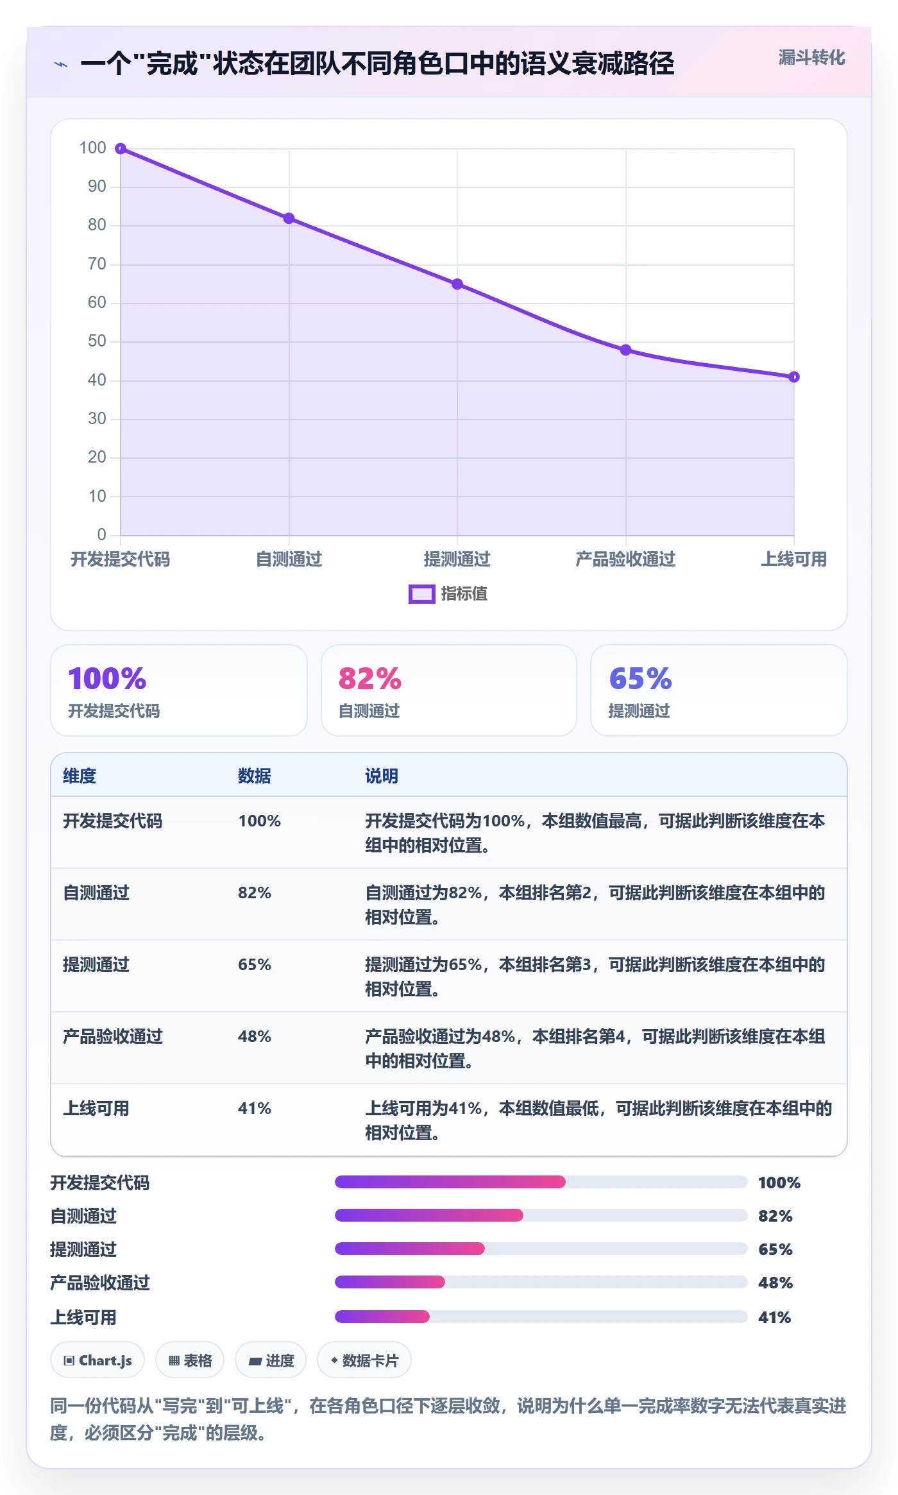Open the 82% 自测通过 data card

pos(449,690)
